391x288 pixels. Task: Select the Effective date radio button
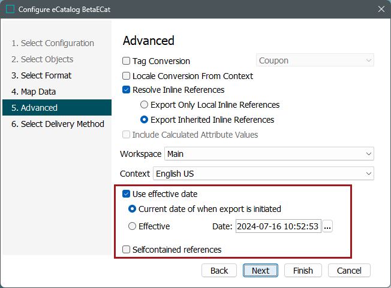tap(132, 226)
